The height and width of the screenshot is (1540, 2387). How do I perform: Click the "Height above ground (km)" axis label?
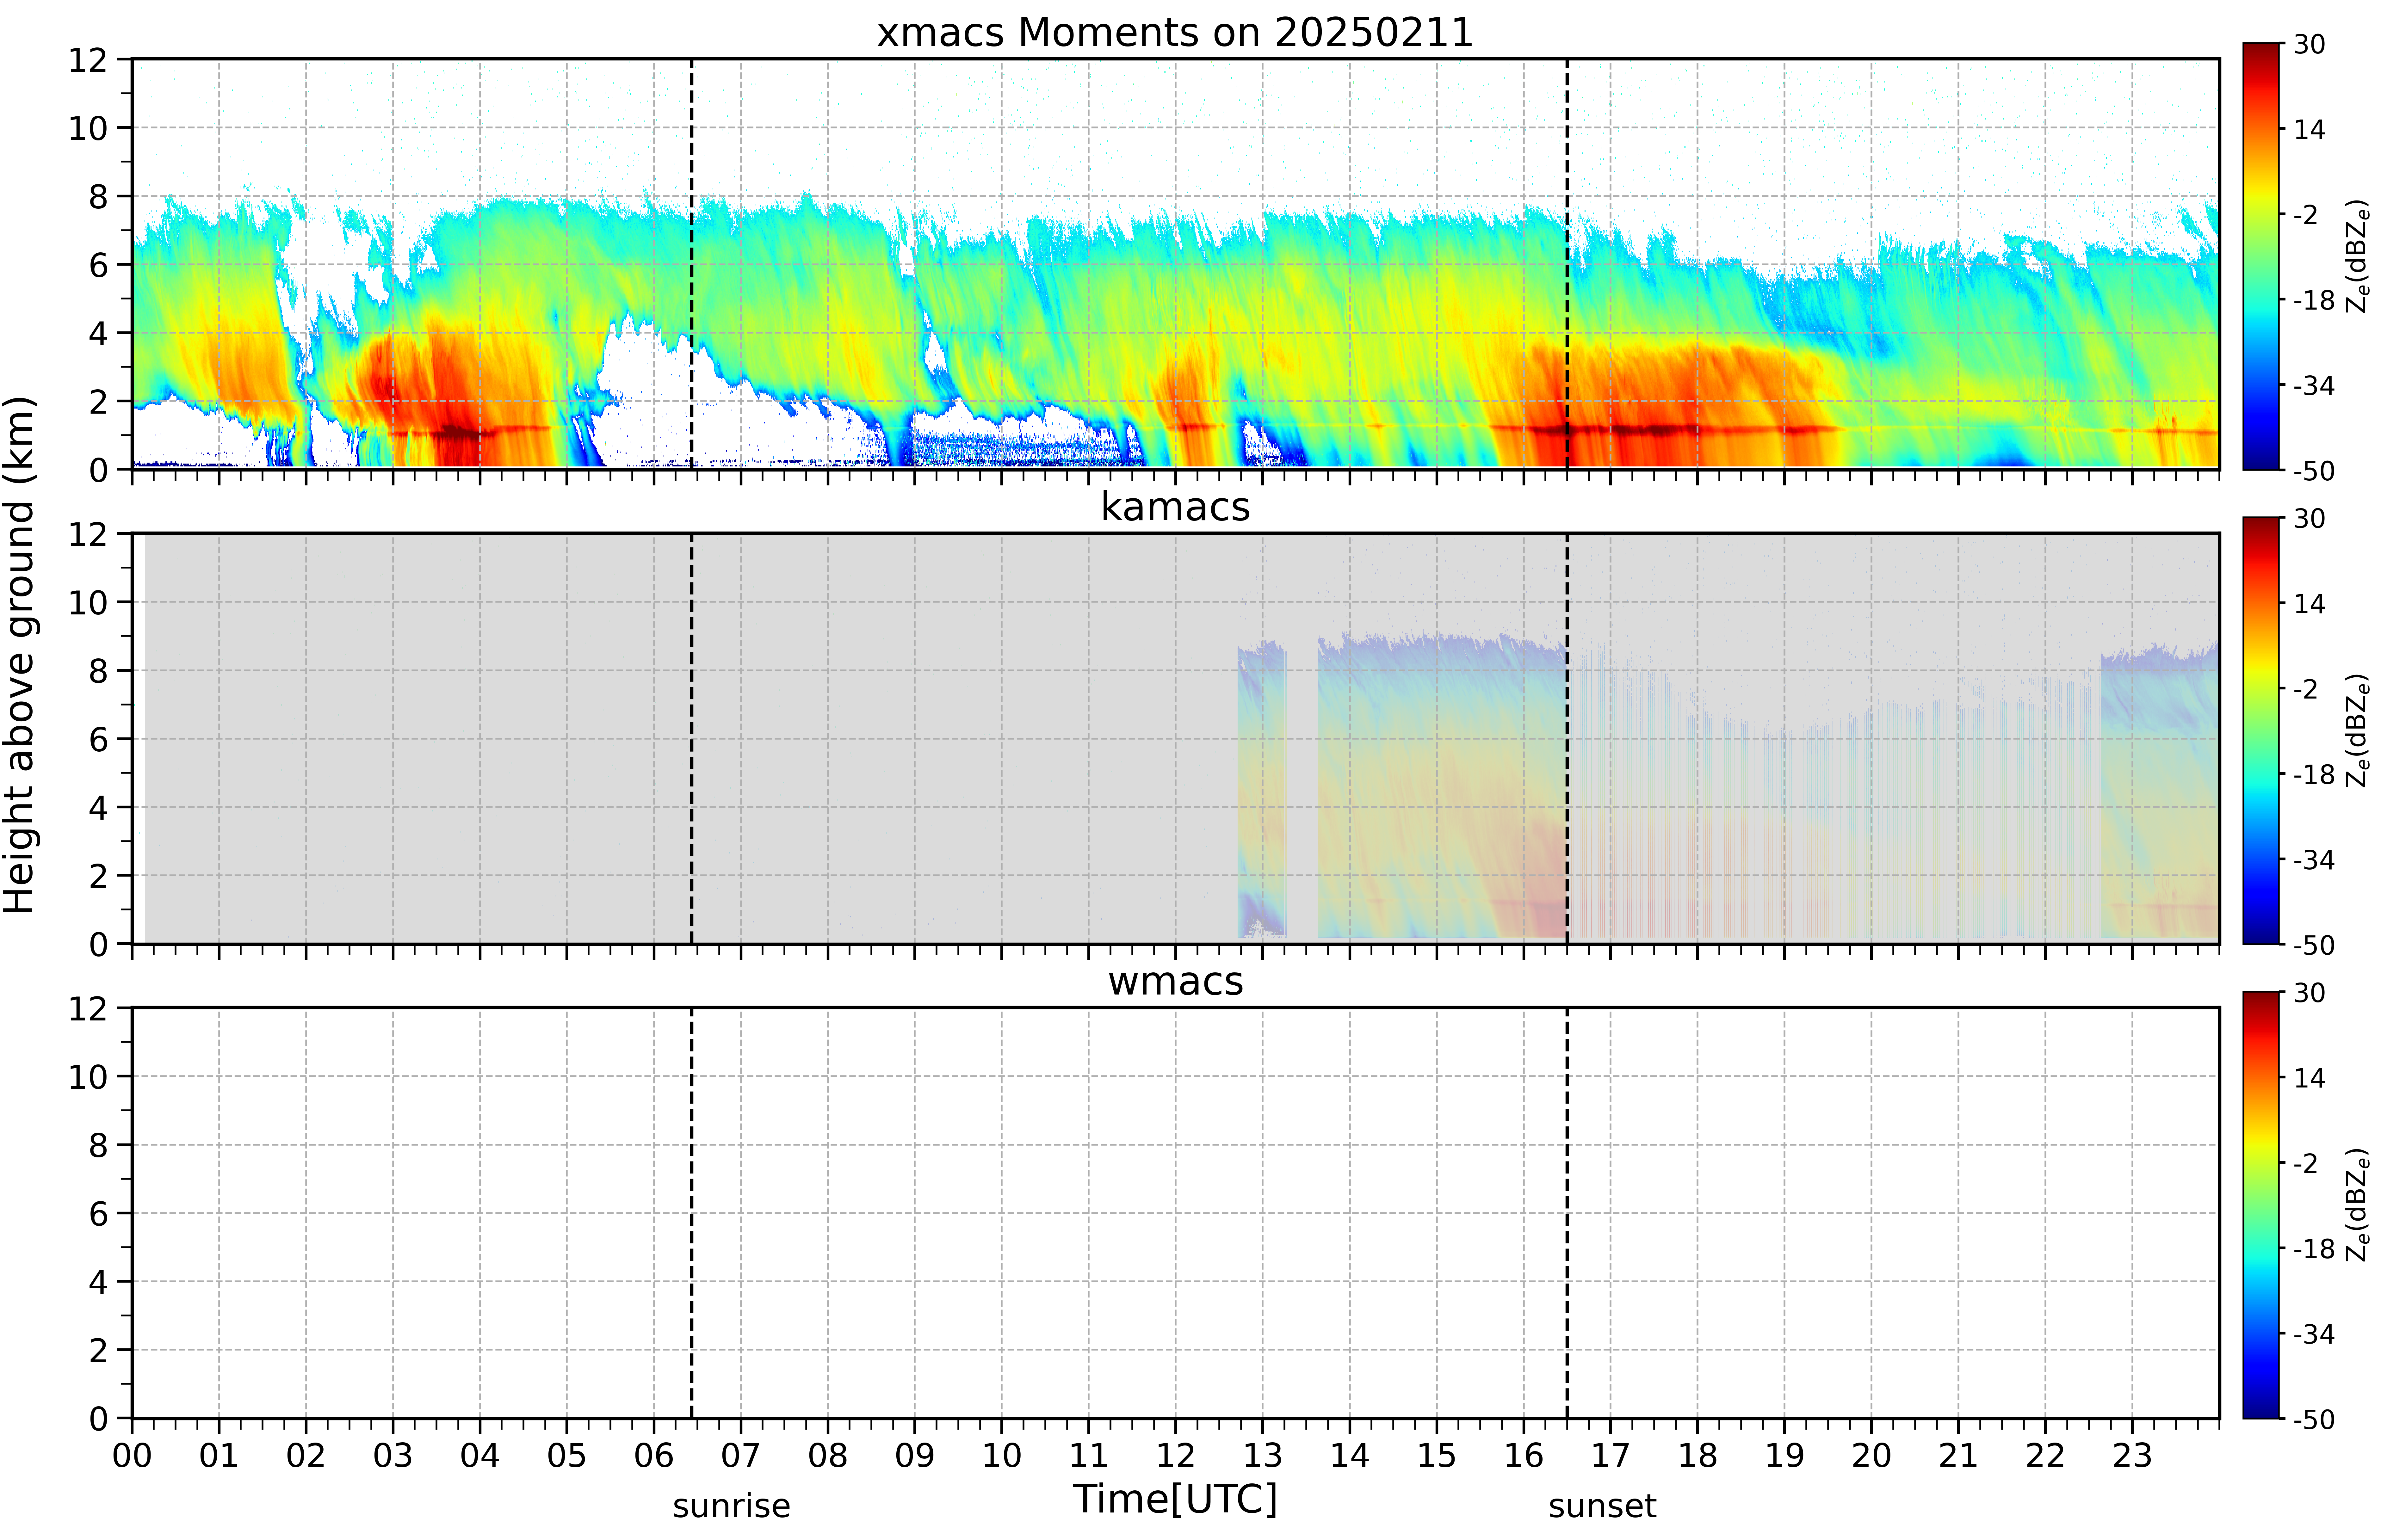[20, 655]
